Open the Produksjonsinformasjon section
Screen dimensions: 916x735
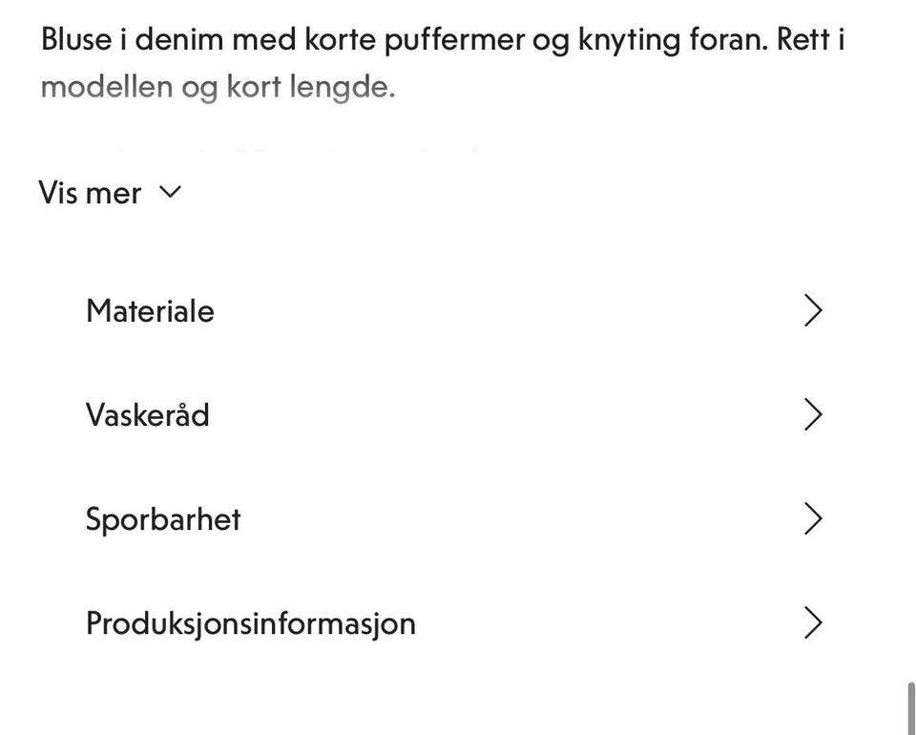point(453,623)
